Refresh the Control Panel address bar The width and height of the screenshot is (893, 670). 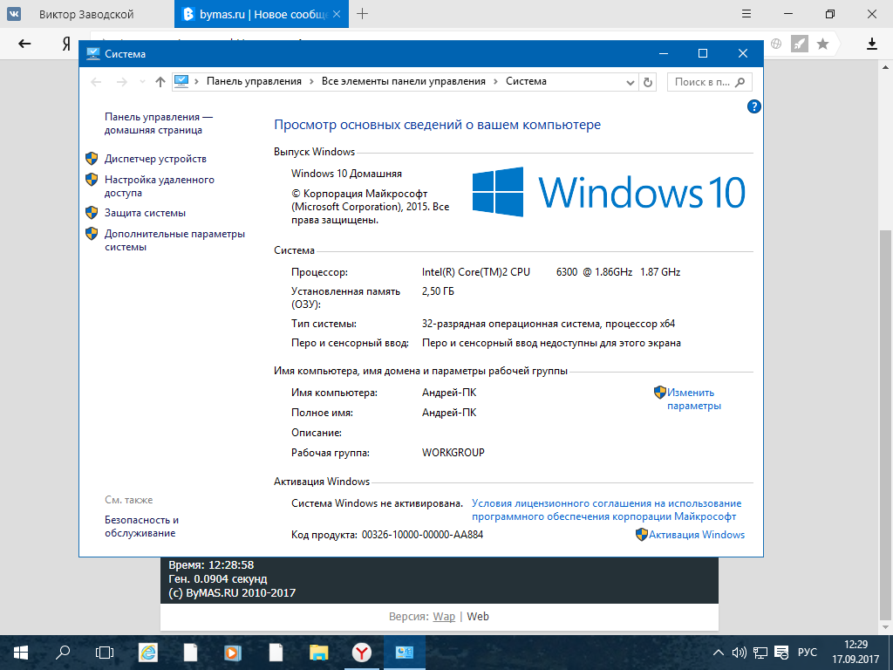[647, 81]
